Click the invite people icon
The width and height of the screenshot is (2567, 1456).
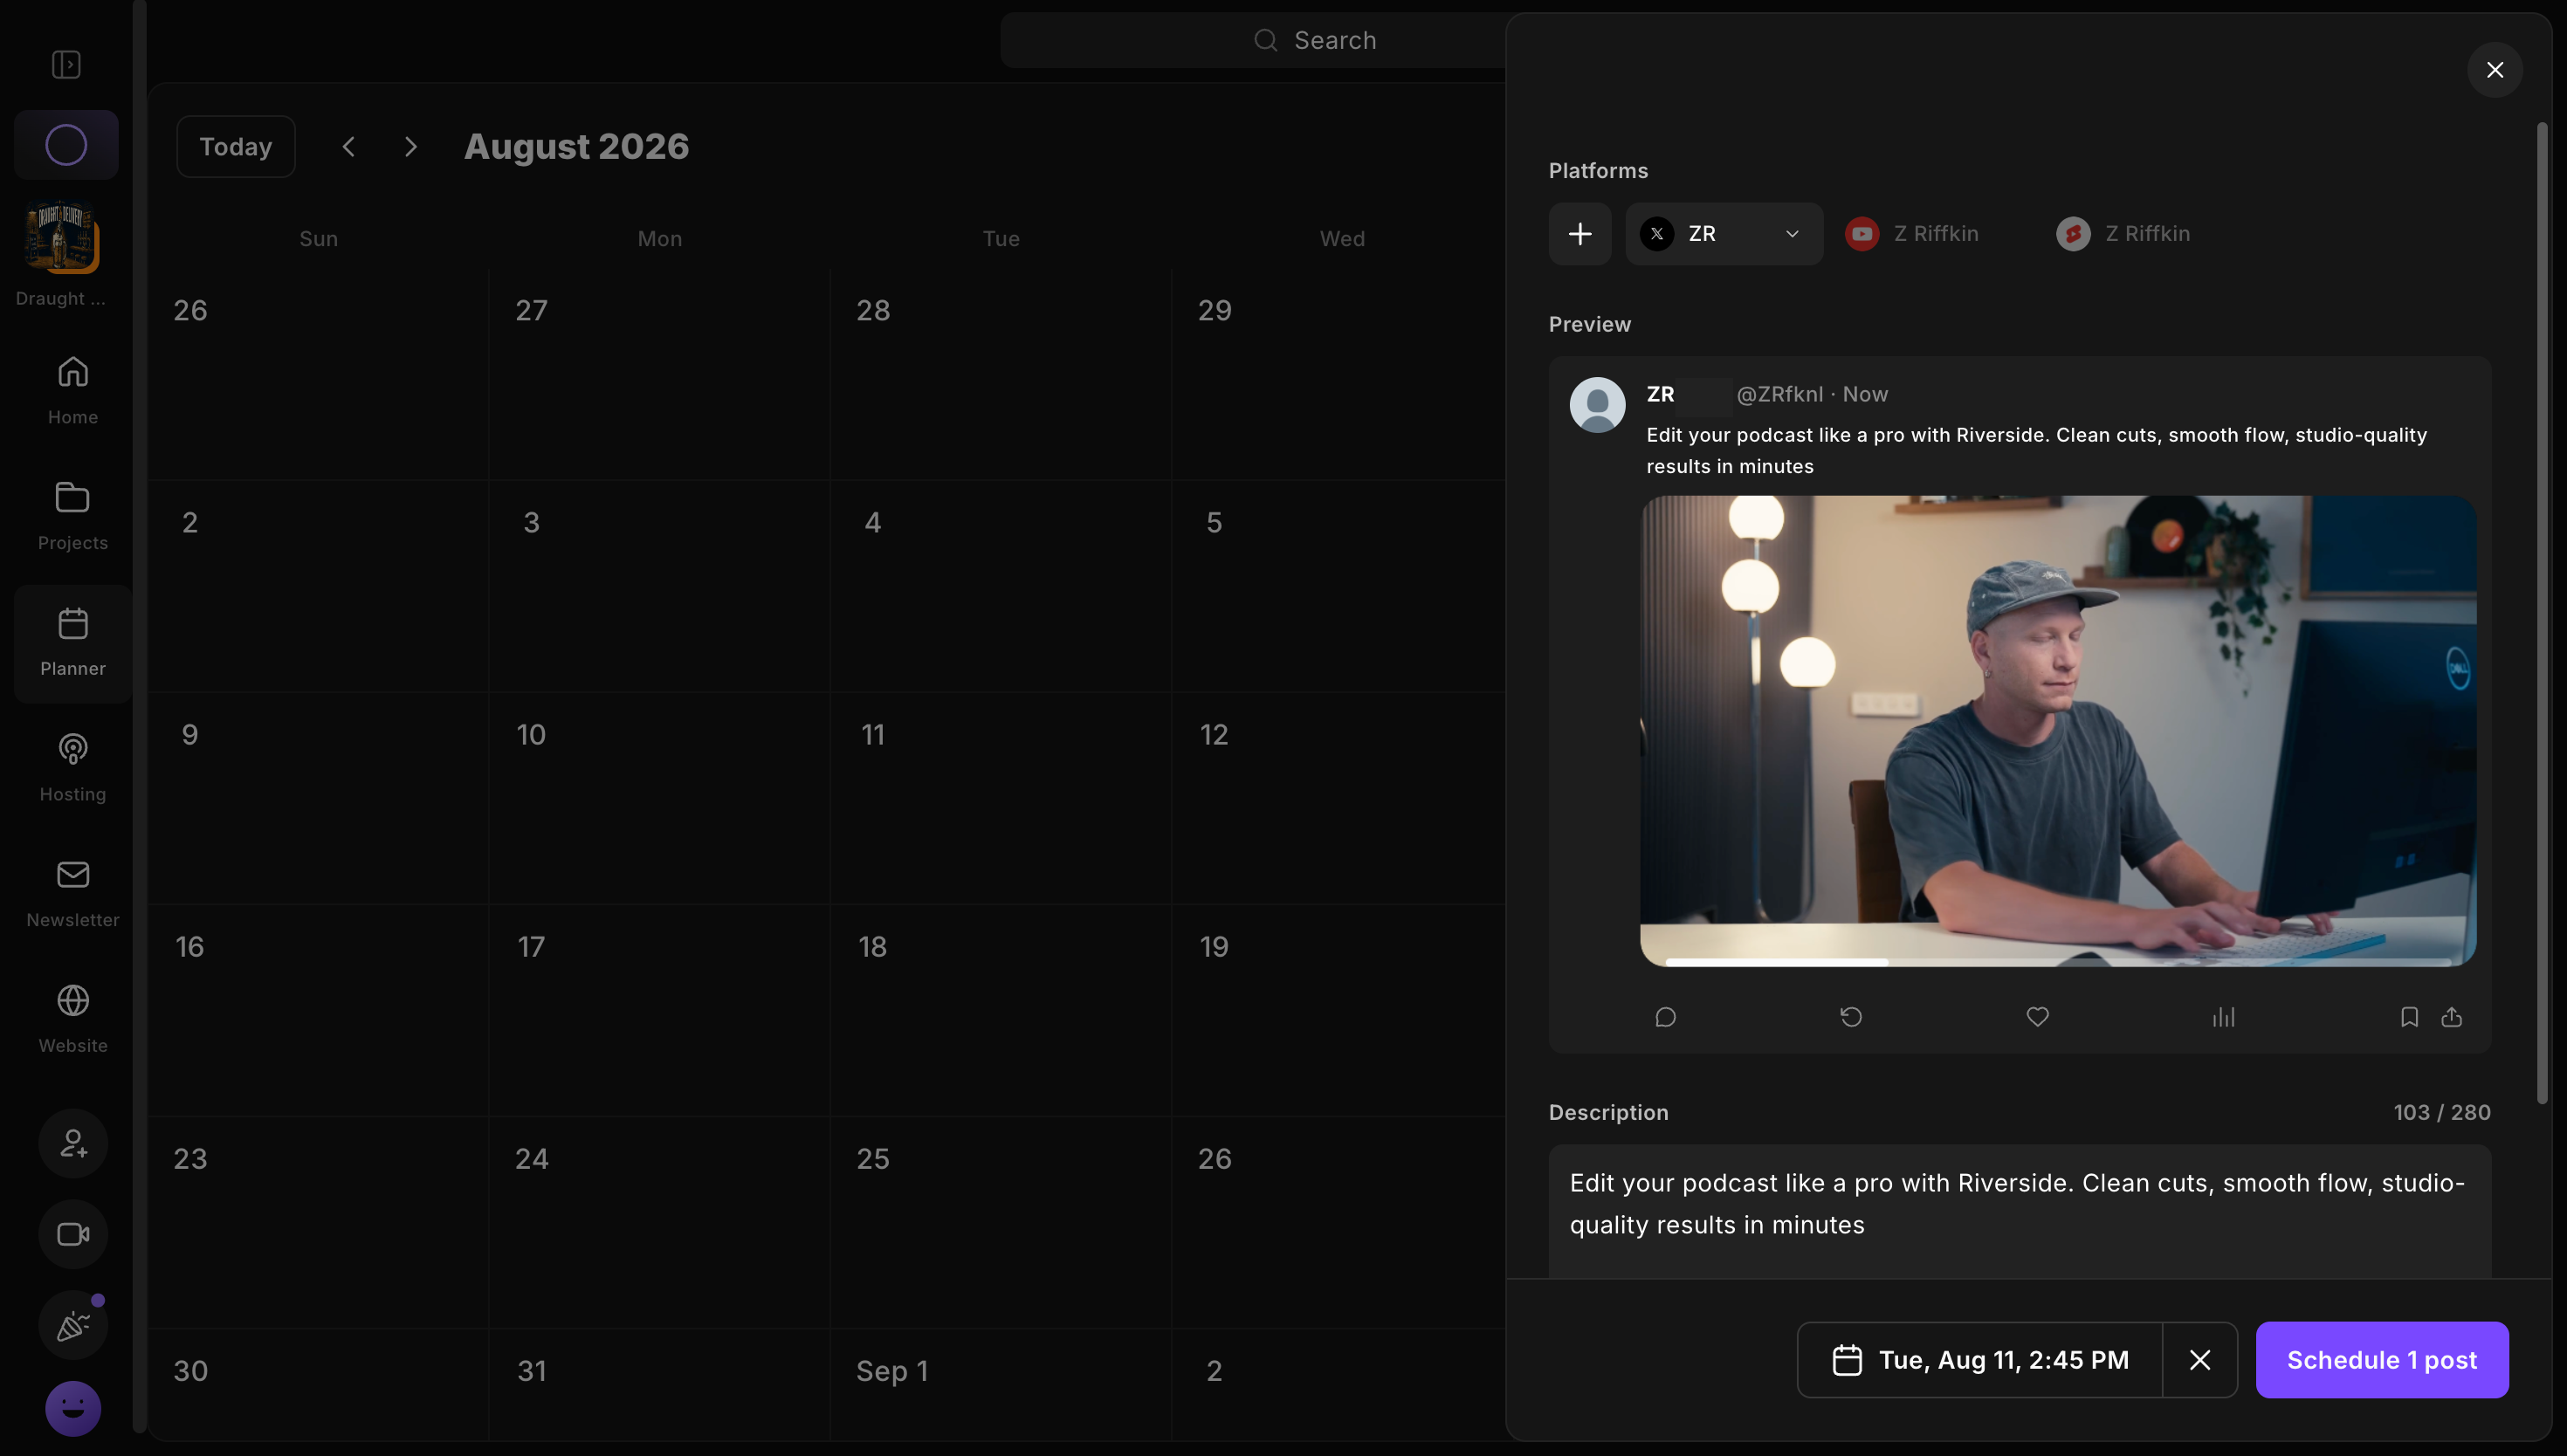(73, 1143)
